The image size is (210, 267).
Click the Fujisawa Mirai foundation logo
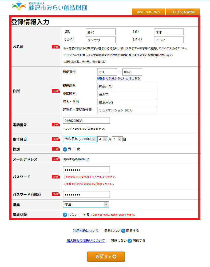point(50,6)
